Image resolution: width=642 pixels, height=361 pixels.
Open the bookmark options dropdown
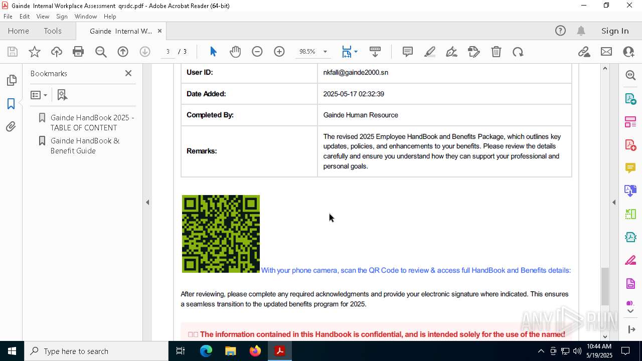point(39,95)
